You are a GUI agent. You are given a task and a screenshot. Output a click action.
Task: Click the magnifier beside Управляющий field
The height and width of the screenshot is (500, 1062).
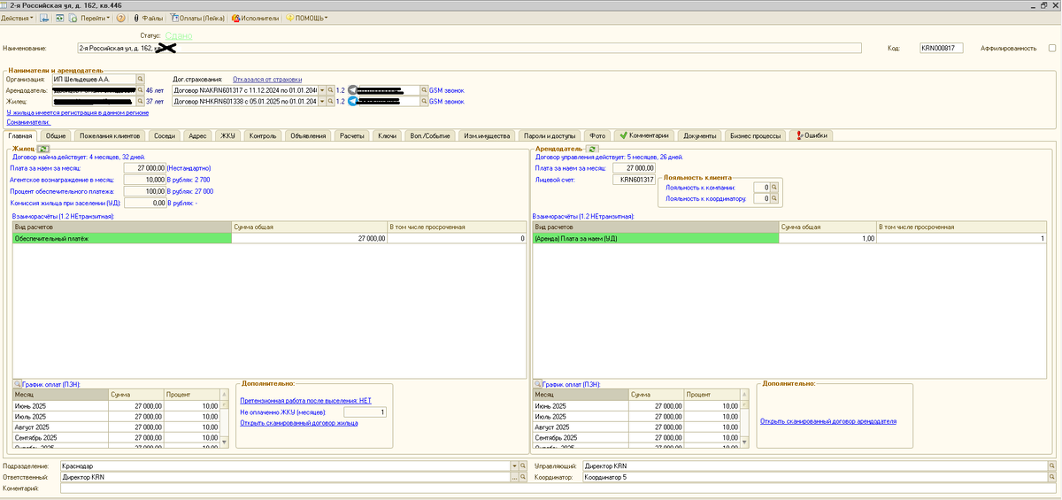pos(1050,465)
